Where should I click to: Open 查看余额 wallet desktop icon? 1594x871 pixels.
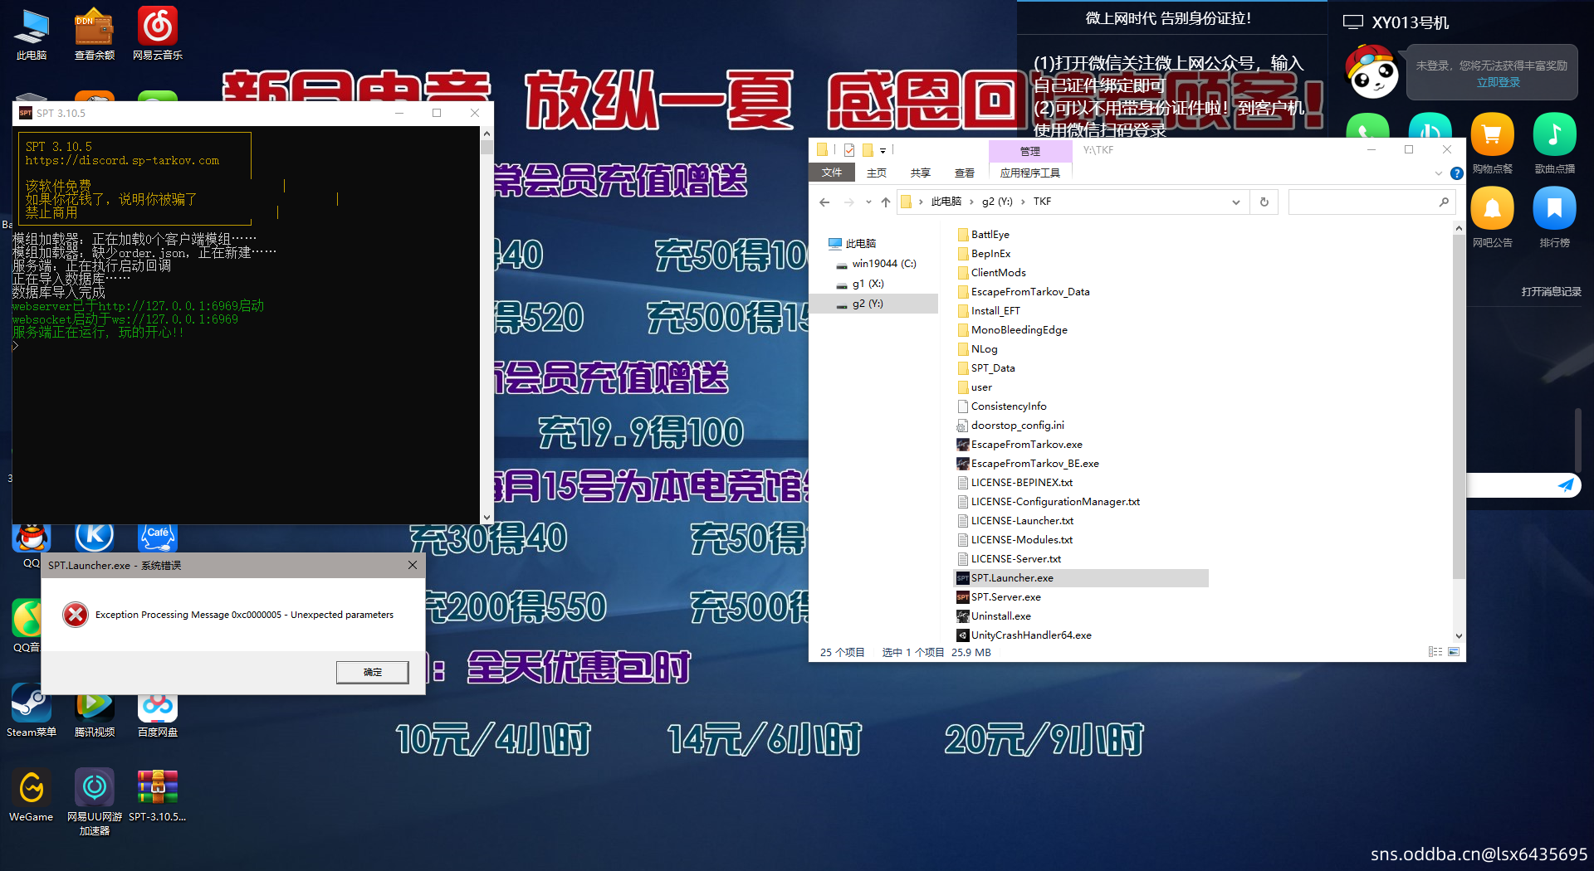[95, 33]
